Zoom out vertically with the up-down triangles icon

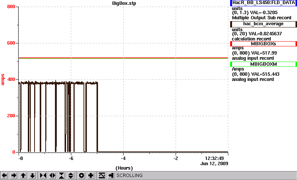point(71,176)
